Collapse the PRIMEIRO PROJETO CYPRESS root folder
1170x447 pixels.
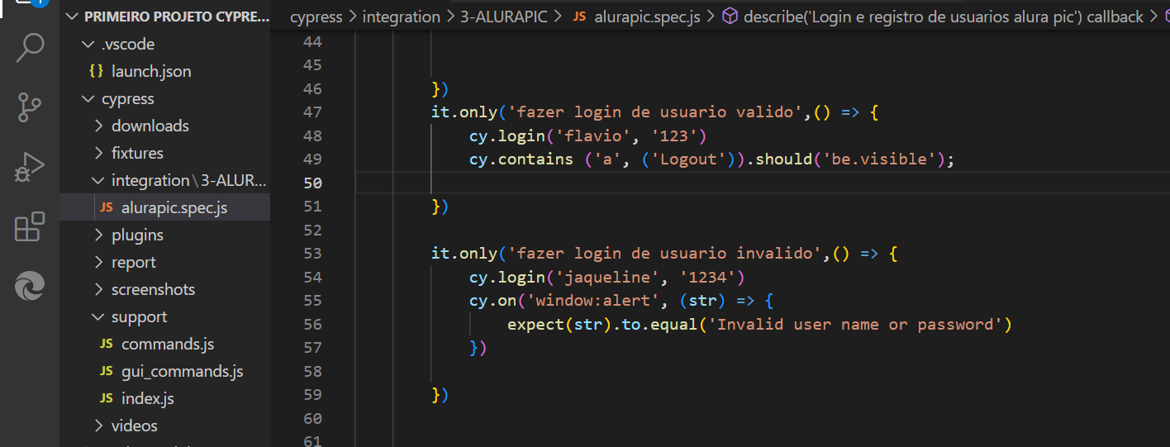pos(73,17)
